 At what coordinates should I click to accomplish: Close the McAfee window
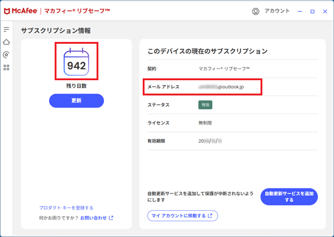(325, 12)
